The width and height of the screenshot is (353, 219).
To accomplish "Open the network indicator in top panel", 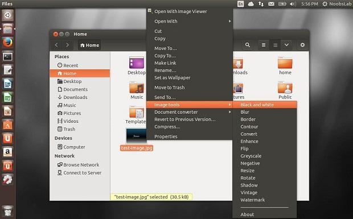I will (261, 4).
